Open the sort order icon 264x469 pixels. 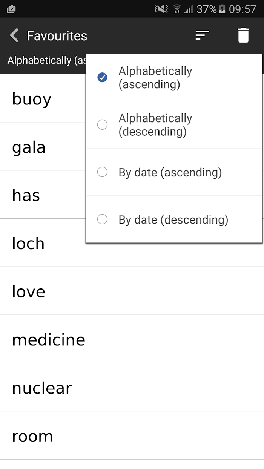pos(202,35)
